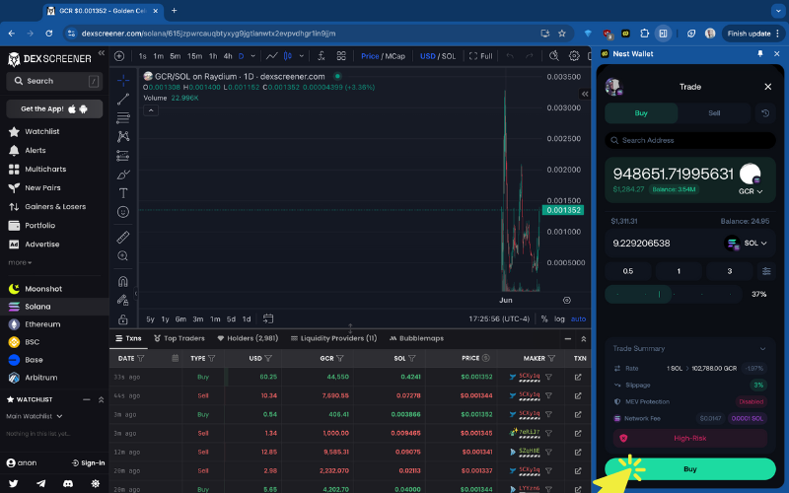Toggle auto scale on the chart
Viewport: 789px width, 493px height.
pyautogui.click(x=578, y=318)
